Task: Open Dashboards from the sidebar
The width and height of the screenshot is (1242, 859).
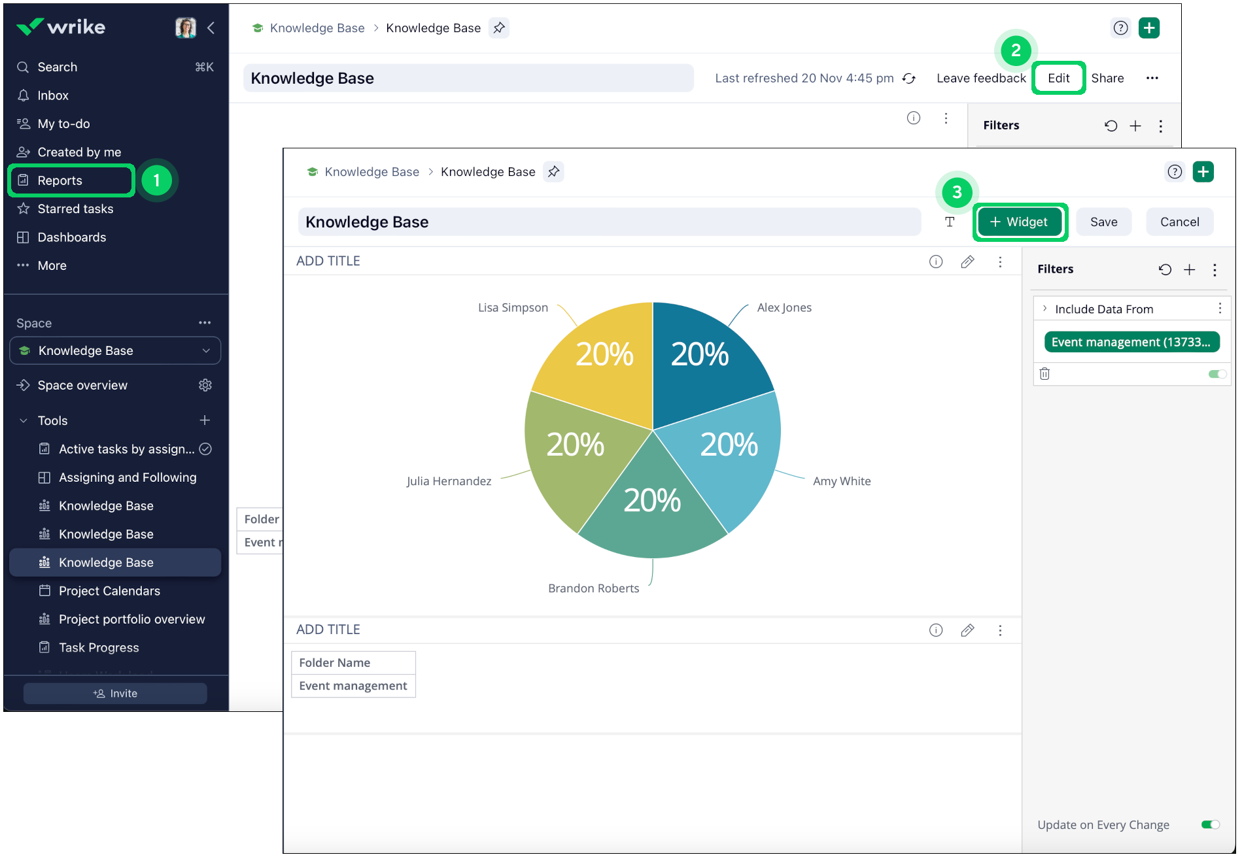Action: click(71, 237)
